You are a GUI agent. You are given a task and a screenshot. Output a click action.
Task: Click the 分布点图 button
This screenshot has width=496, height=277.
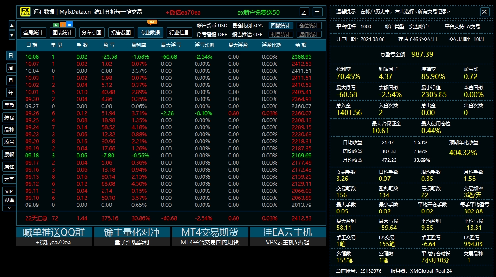[x=92, y=33]
